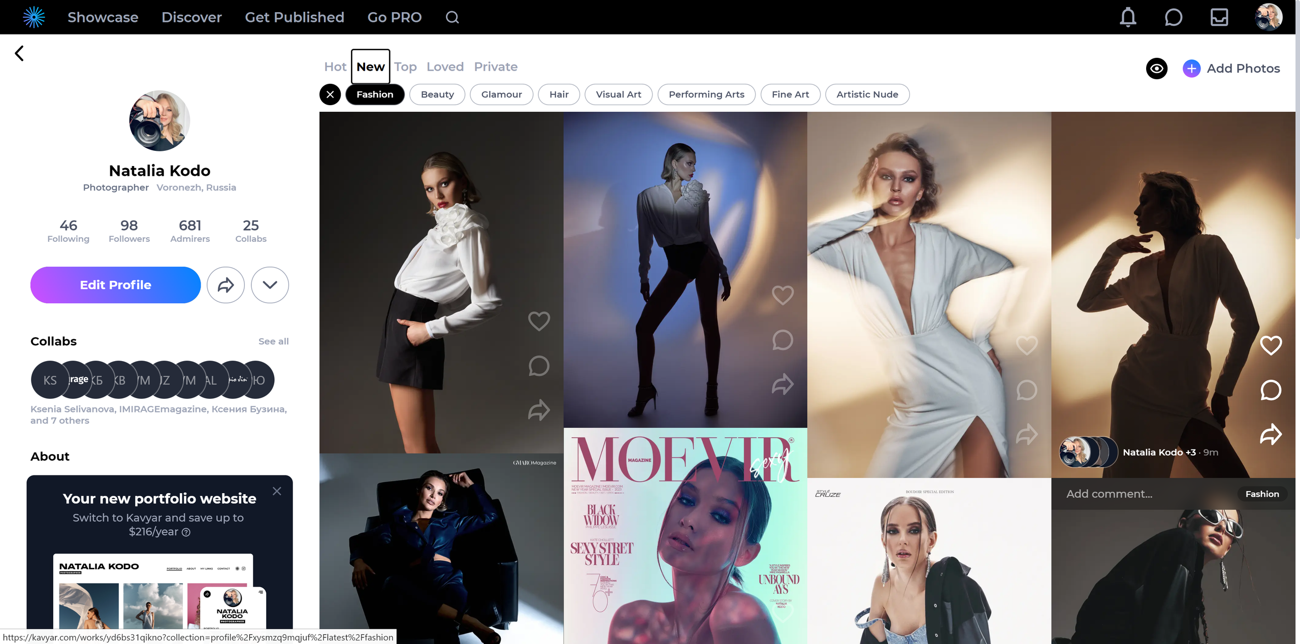The image size is (1300, 644).
Task: Like the silhouette photo with heart
Action: [1271, 345]
